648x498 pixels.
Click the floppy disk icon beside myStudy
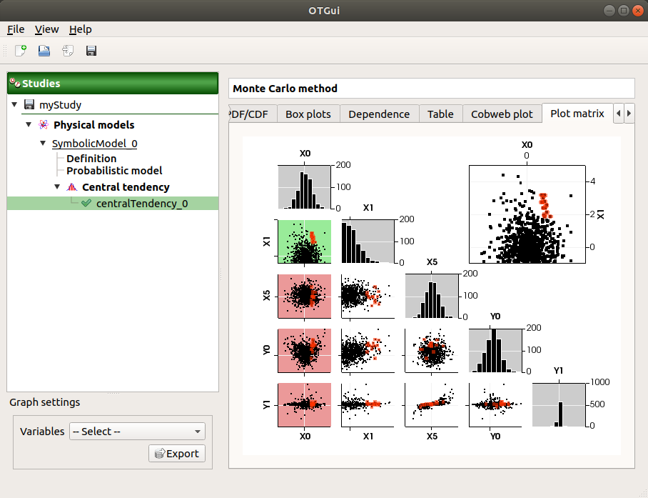29,105
